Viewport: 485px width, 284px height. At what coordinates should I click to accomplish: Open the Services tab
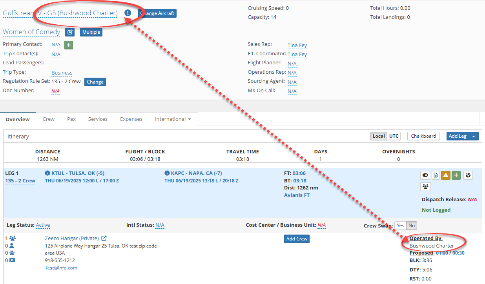[x=98, y=119]
